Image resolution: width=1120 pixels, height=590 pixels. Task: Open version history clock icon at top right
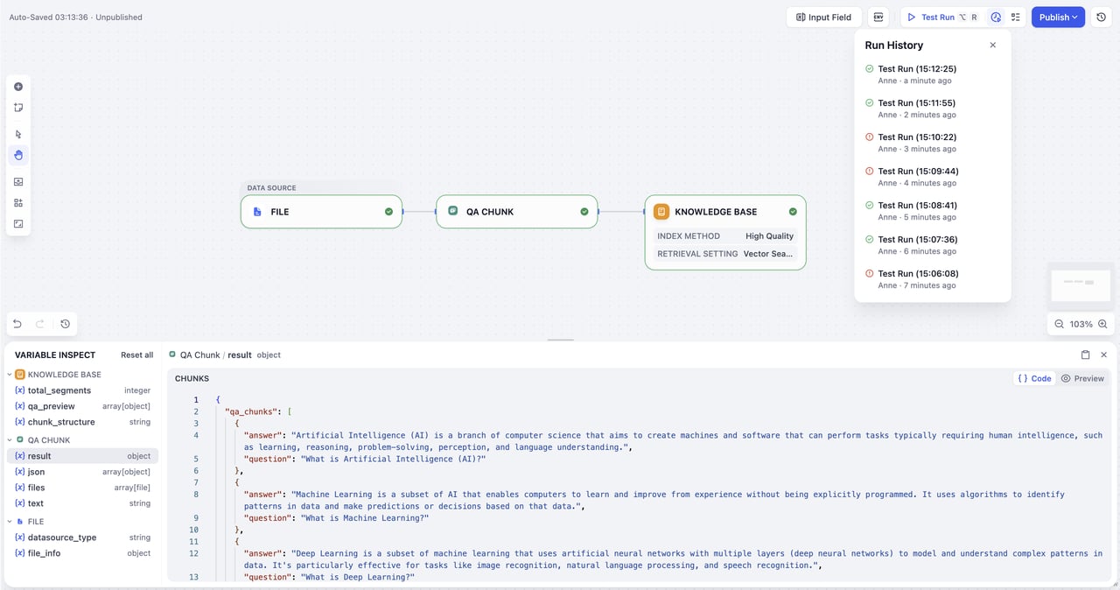pos(1102,18)
